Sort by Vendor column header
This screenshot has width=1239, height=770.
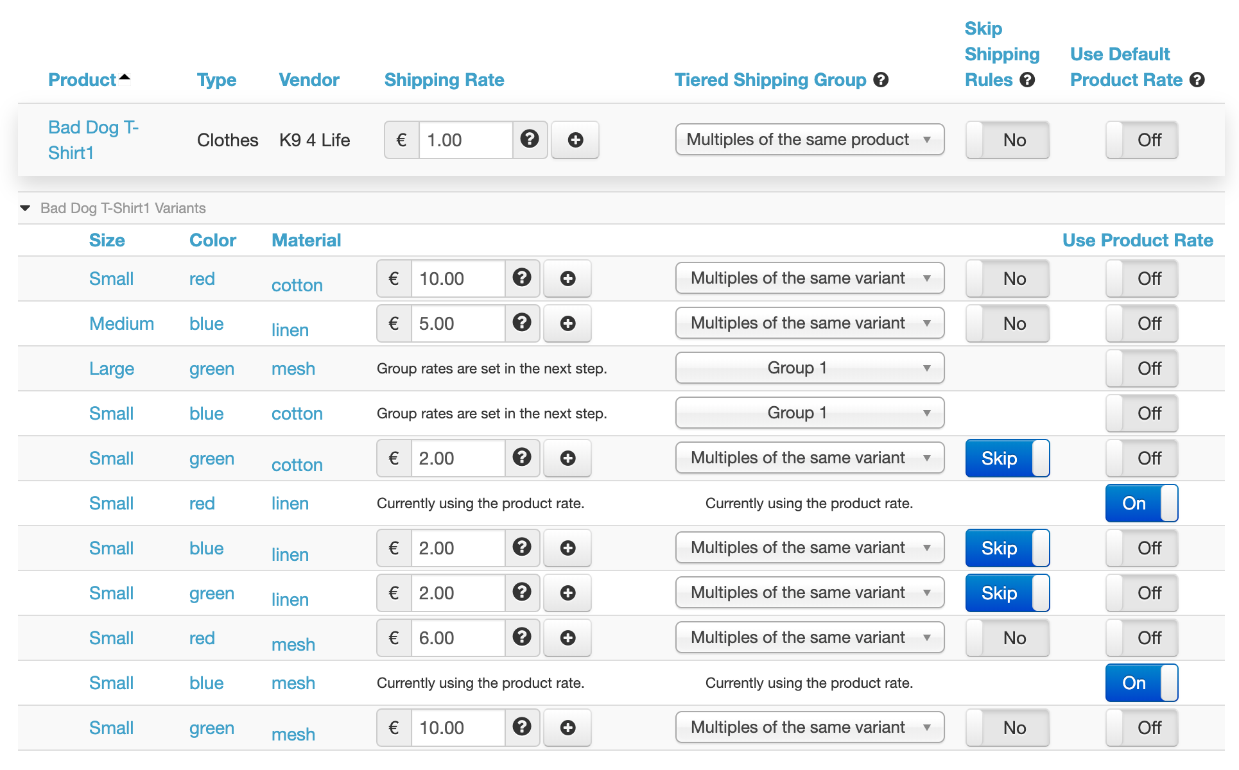pos(309,80)
